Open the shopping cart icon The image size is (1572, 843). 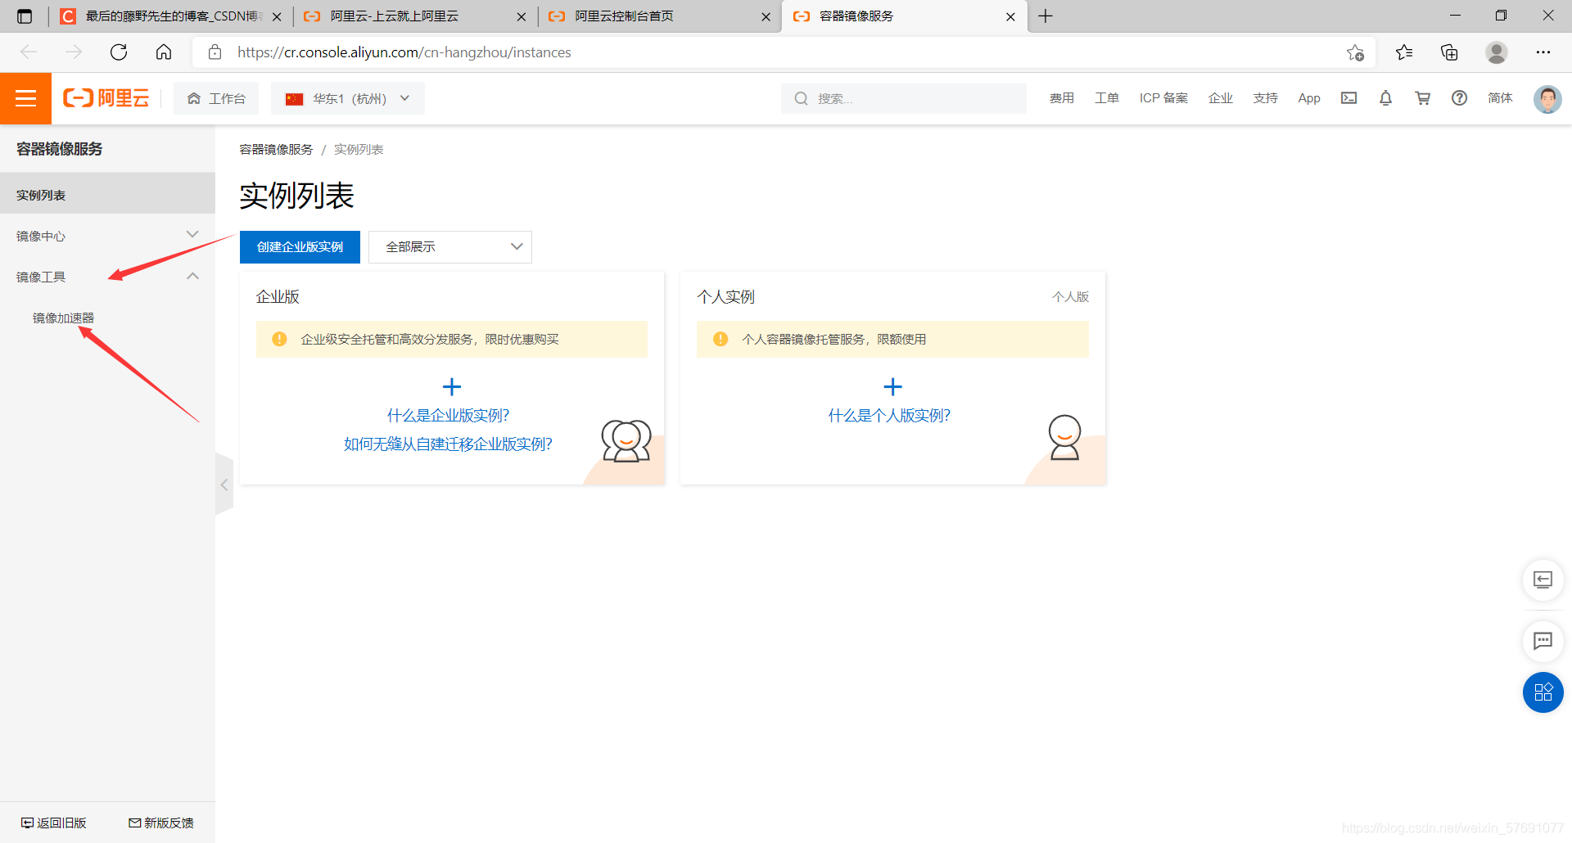[x=1423, y=98]
